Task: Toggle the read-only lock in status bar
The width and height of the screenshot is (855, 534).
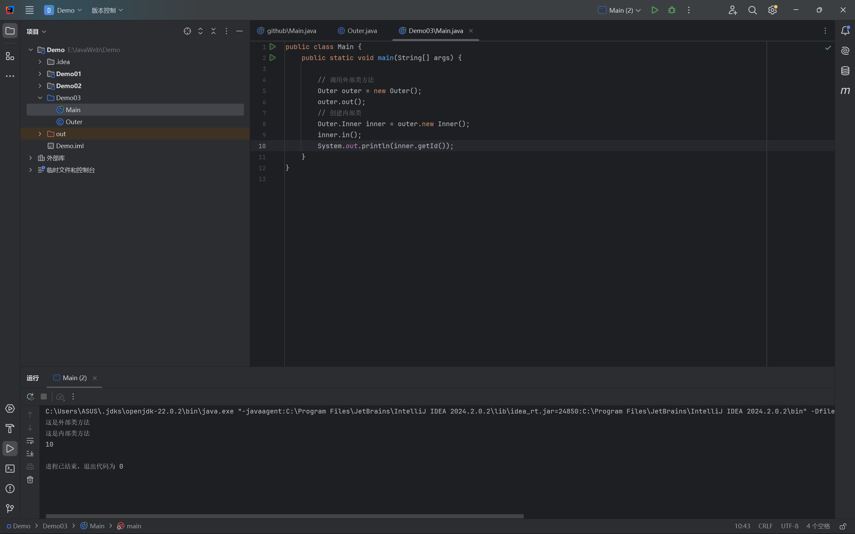Action: click(843, 526)
